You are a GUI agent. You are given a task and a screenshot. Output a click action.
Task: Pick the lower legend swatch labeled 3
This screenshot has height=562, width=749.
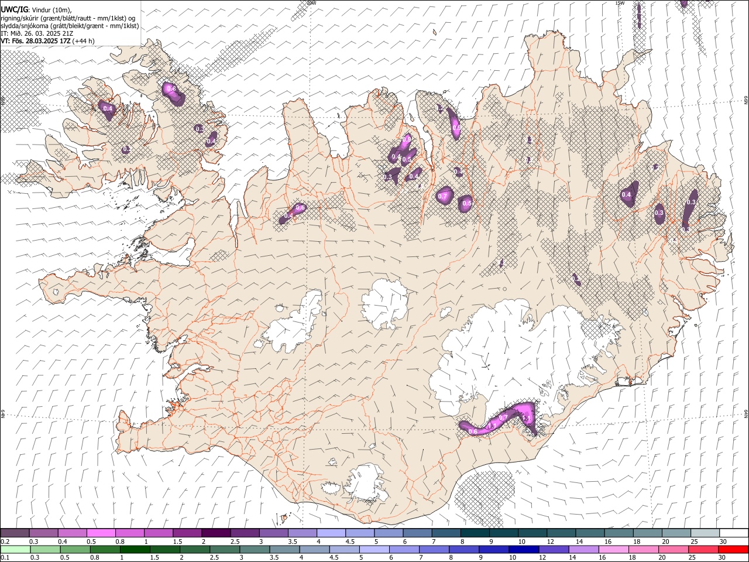click(x=255, y=550)
